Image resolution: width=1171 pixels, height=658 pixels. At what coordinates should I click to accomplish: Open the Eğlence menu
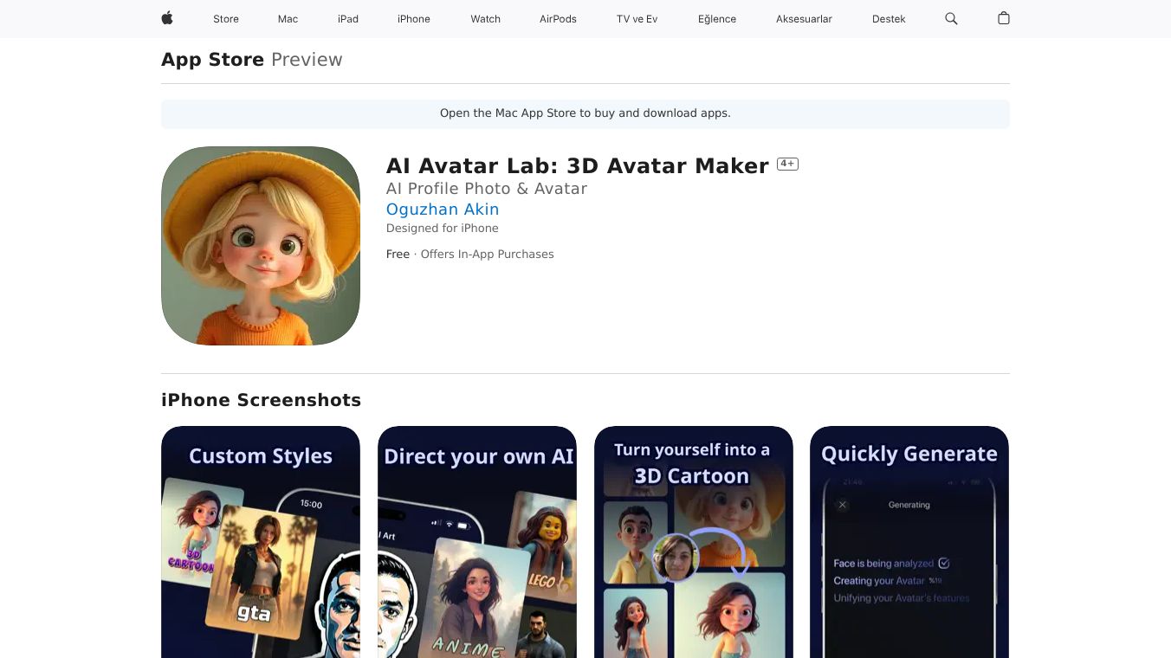[x=717, y=19]
